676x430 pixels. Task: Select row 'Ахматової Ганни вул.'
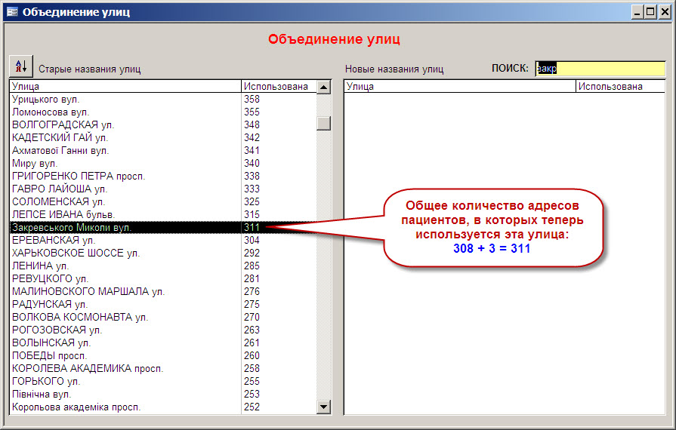[163, 151]
